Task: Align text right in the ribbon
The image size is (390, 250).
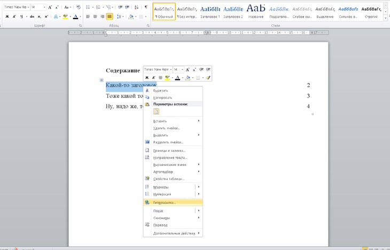Action: coord(102,17)
